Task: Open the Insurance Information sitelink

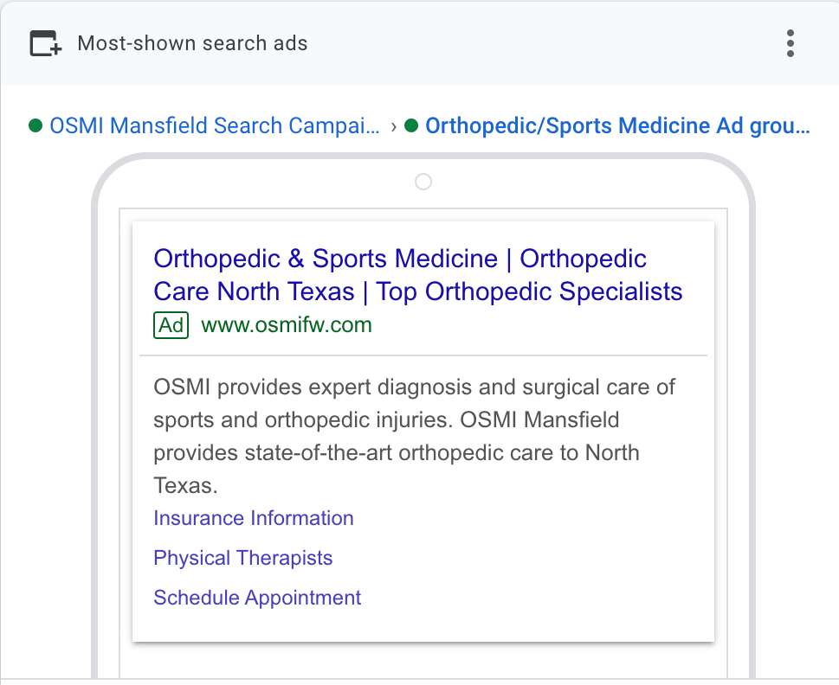Action: click(254, 518)
